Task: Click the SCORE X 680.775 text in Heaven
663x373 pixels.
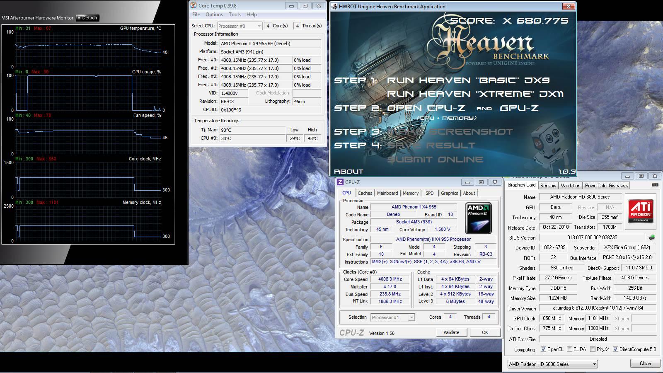Action: coord(509,21)
